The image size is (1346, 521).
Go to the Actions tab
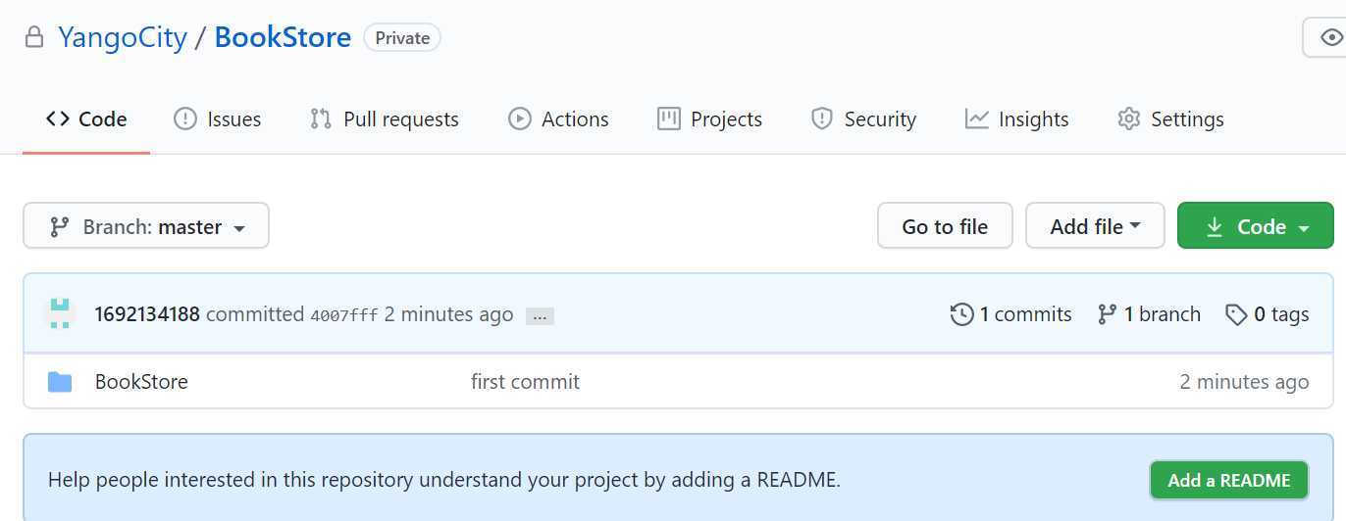[x=558, y=119]
